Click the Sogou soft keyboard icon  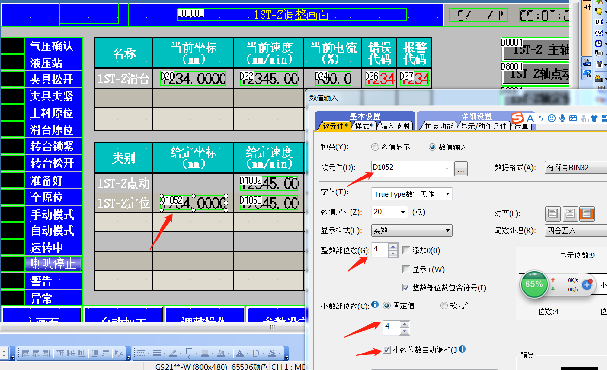tap(573, 118)
